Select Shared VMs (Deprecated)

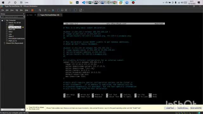15,43
